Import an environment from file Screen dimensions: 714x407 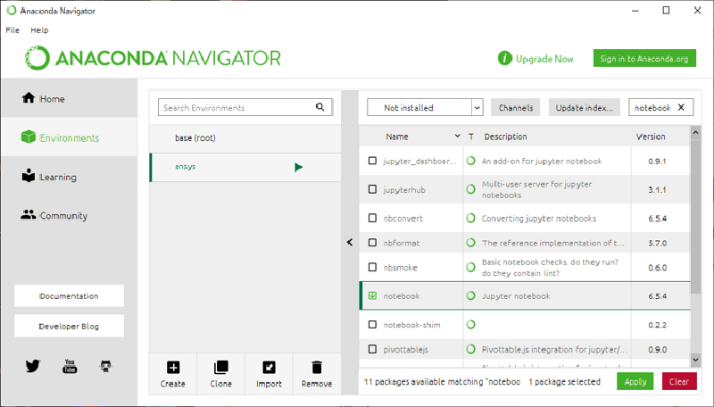pyautogui.click(x=269, y=374)
